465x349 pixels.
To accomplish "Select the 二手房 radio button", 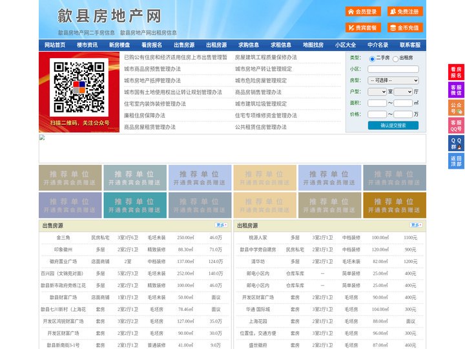I will [372, 59].
